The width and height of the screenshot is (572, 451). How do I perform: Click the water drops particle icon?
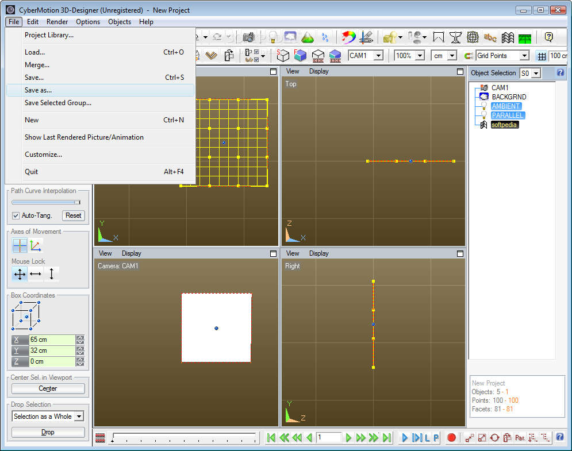[x=325, y=37]
